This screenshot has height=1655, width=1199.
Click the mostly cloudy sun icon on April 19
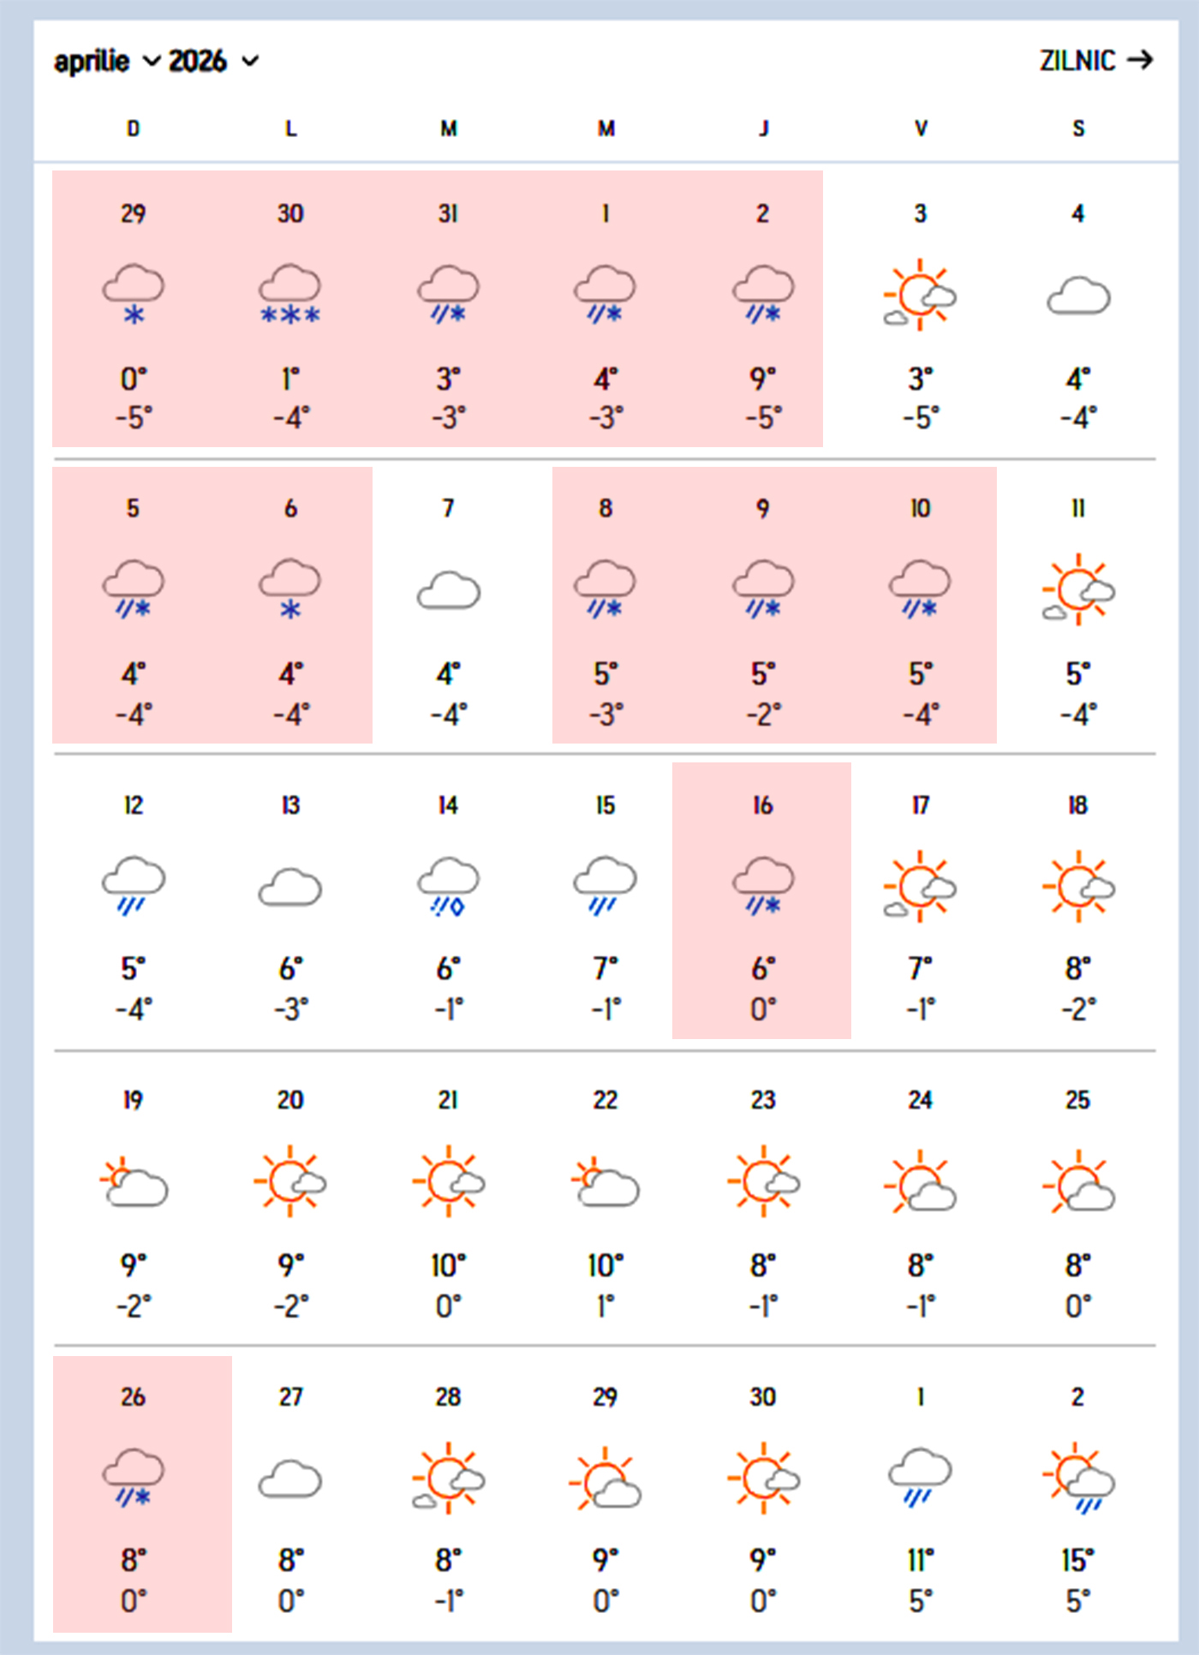point(133,1182)
